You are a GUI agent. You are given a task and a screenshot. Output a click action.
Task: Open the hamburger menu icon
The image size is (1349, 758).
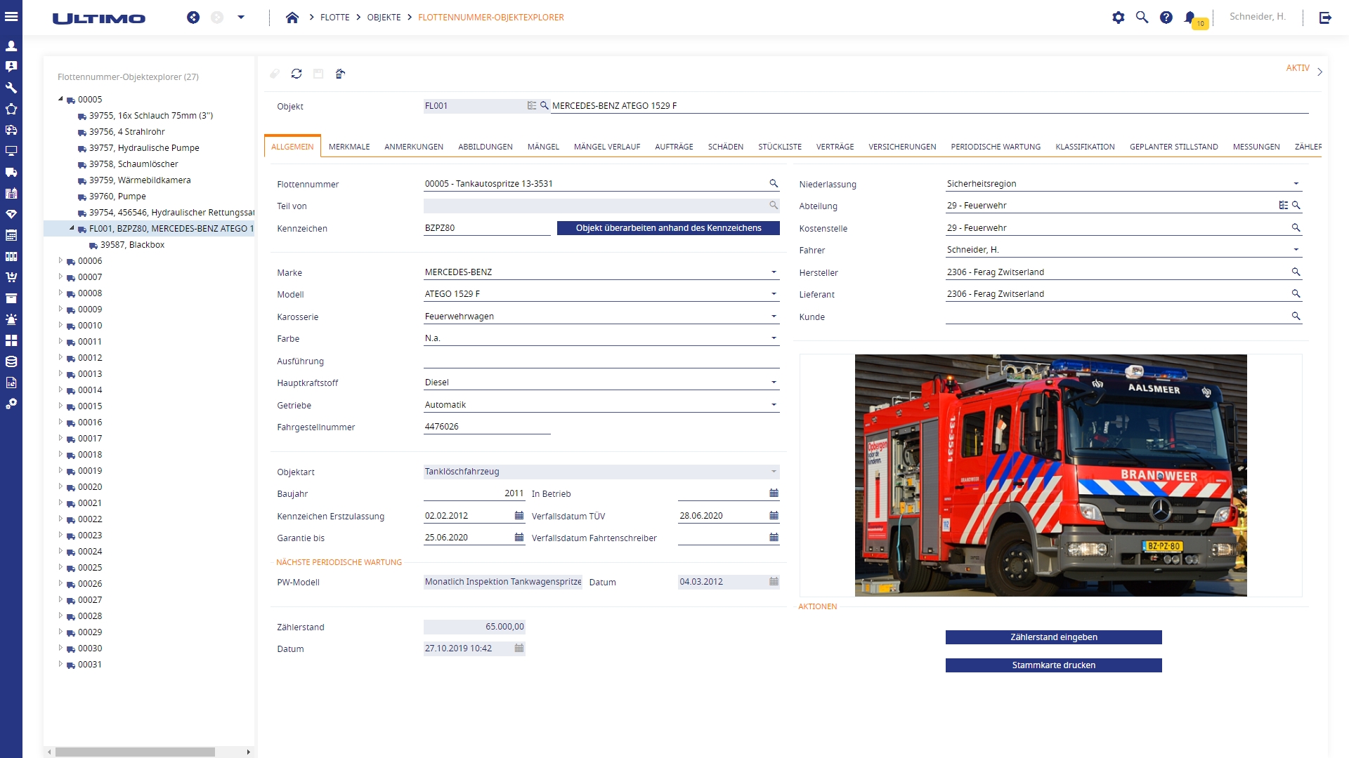point(11,16)
